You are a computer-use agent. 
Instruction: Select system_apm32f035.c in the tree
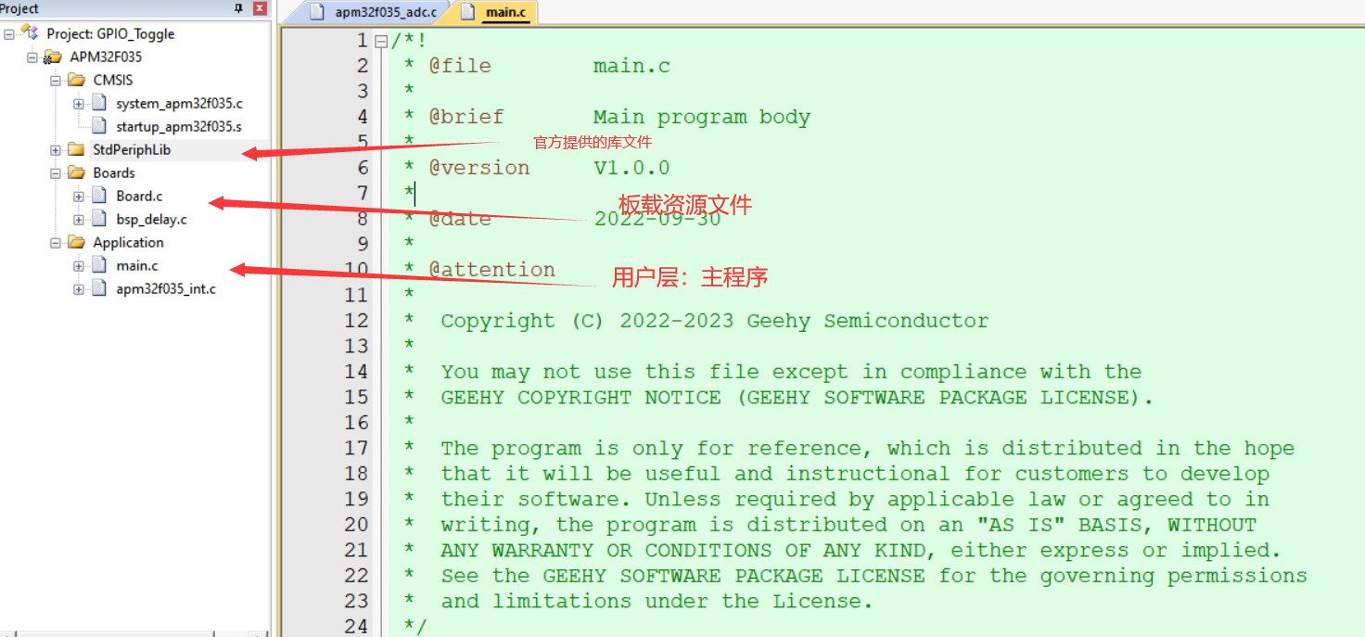pos(178,103)
